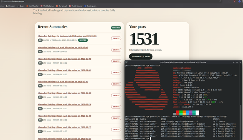The width and height of the screenshot is (243, 140).
Task: Open '#linux leads discussion on 2026-05-30' briefing
Action: 64,93
